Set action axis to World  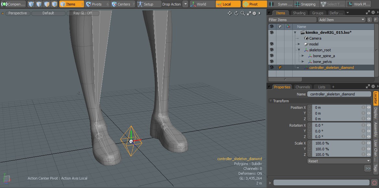[x=202, y=4]
